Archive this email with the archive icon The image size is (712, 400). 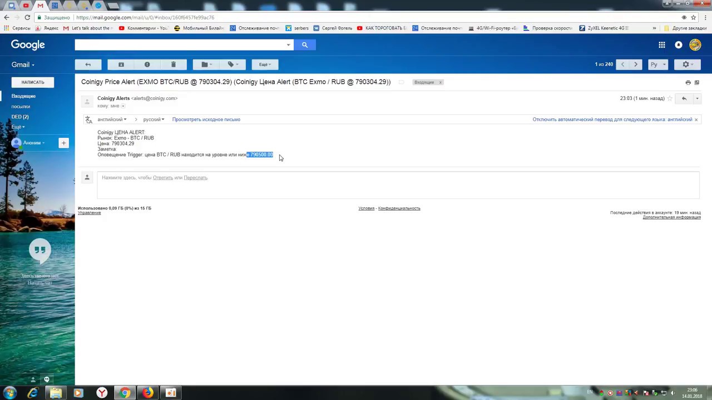121,64
